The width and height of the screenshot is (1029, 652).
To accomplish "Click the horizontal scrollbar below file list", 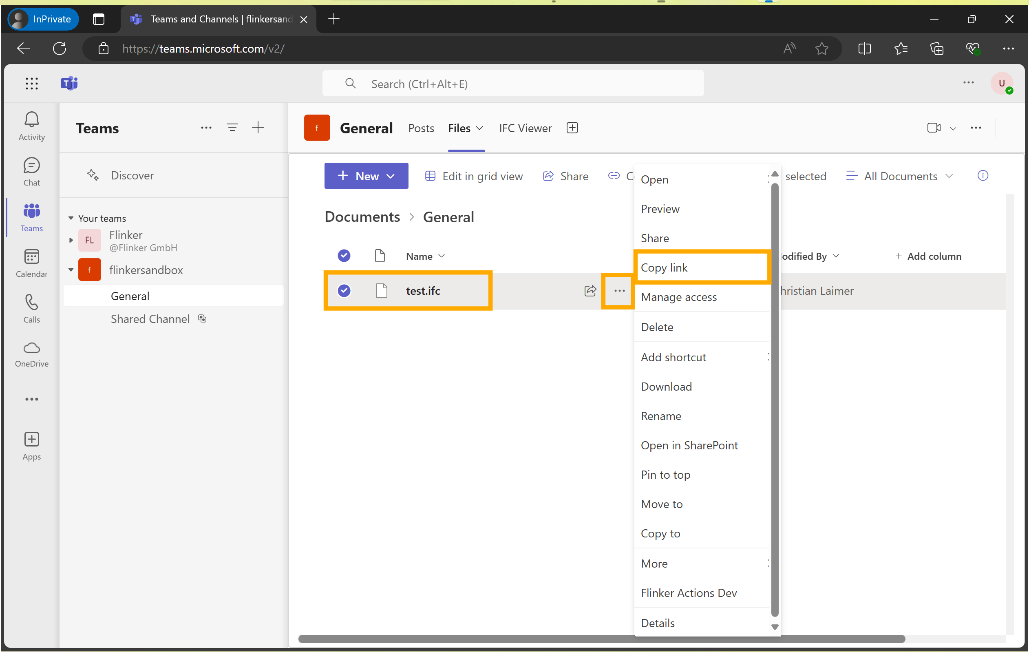I will (x=602, y=639).
